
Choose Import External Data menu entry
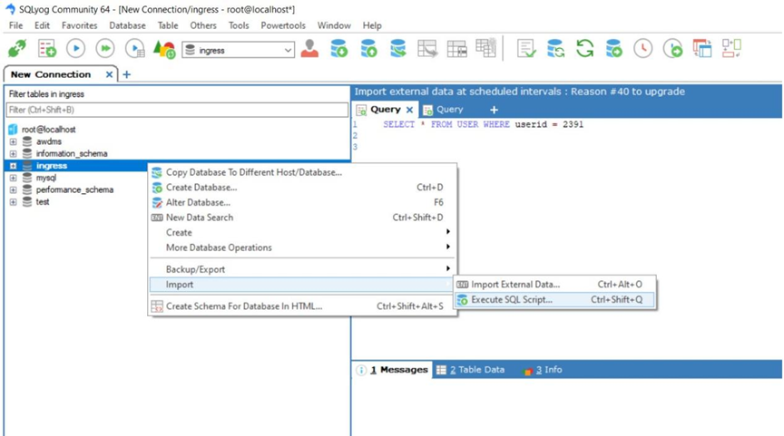554,285
